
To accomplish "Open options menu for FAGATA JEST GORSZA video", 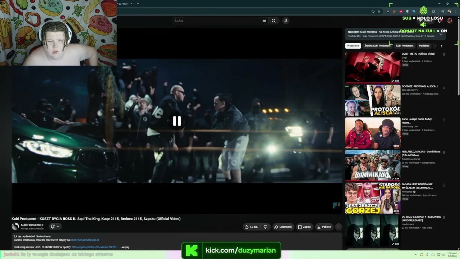I will (444, 185).
